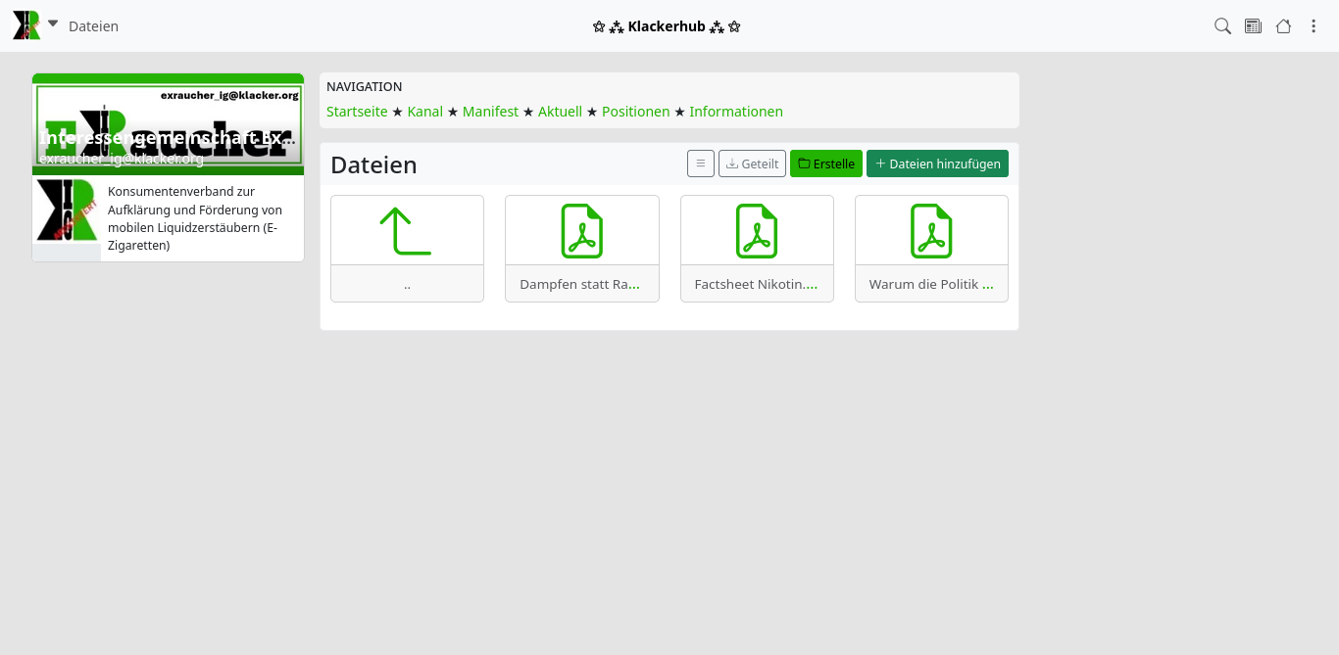Open Dampfen statt Ra... PDF icon
This screenshot has width=1339, height=655.
581,231
